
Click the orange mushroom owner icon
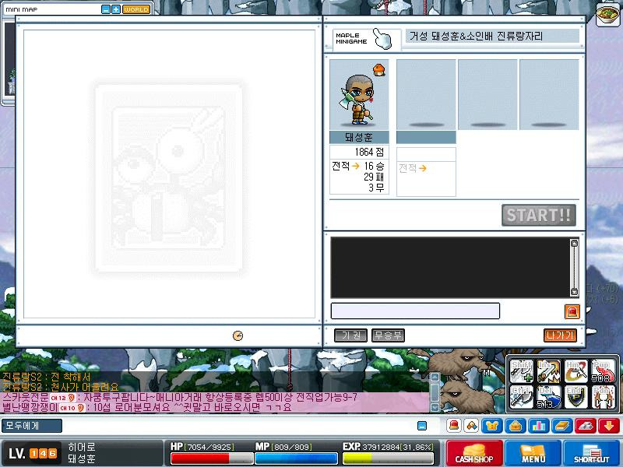(x=379, y=70)
